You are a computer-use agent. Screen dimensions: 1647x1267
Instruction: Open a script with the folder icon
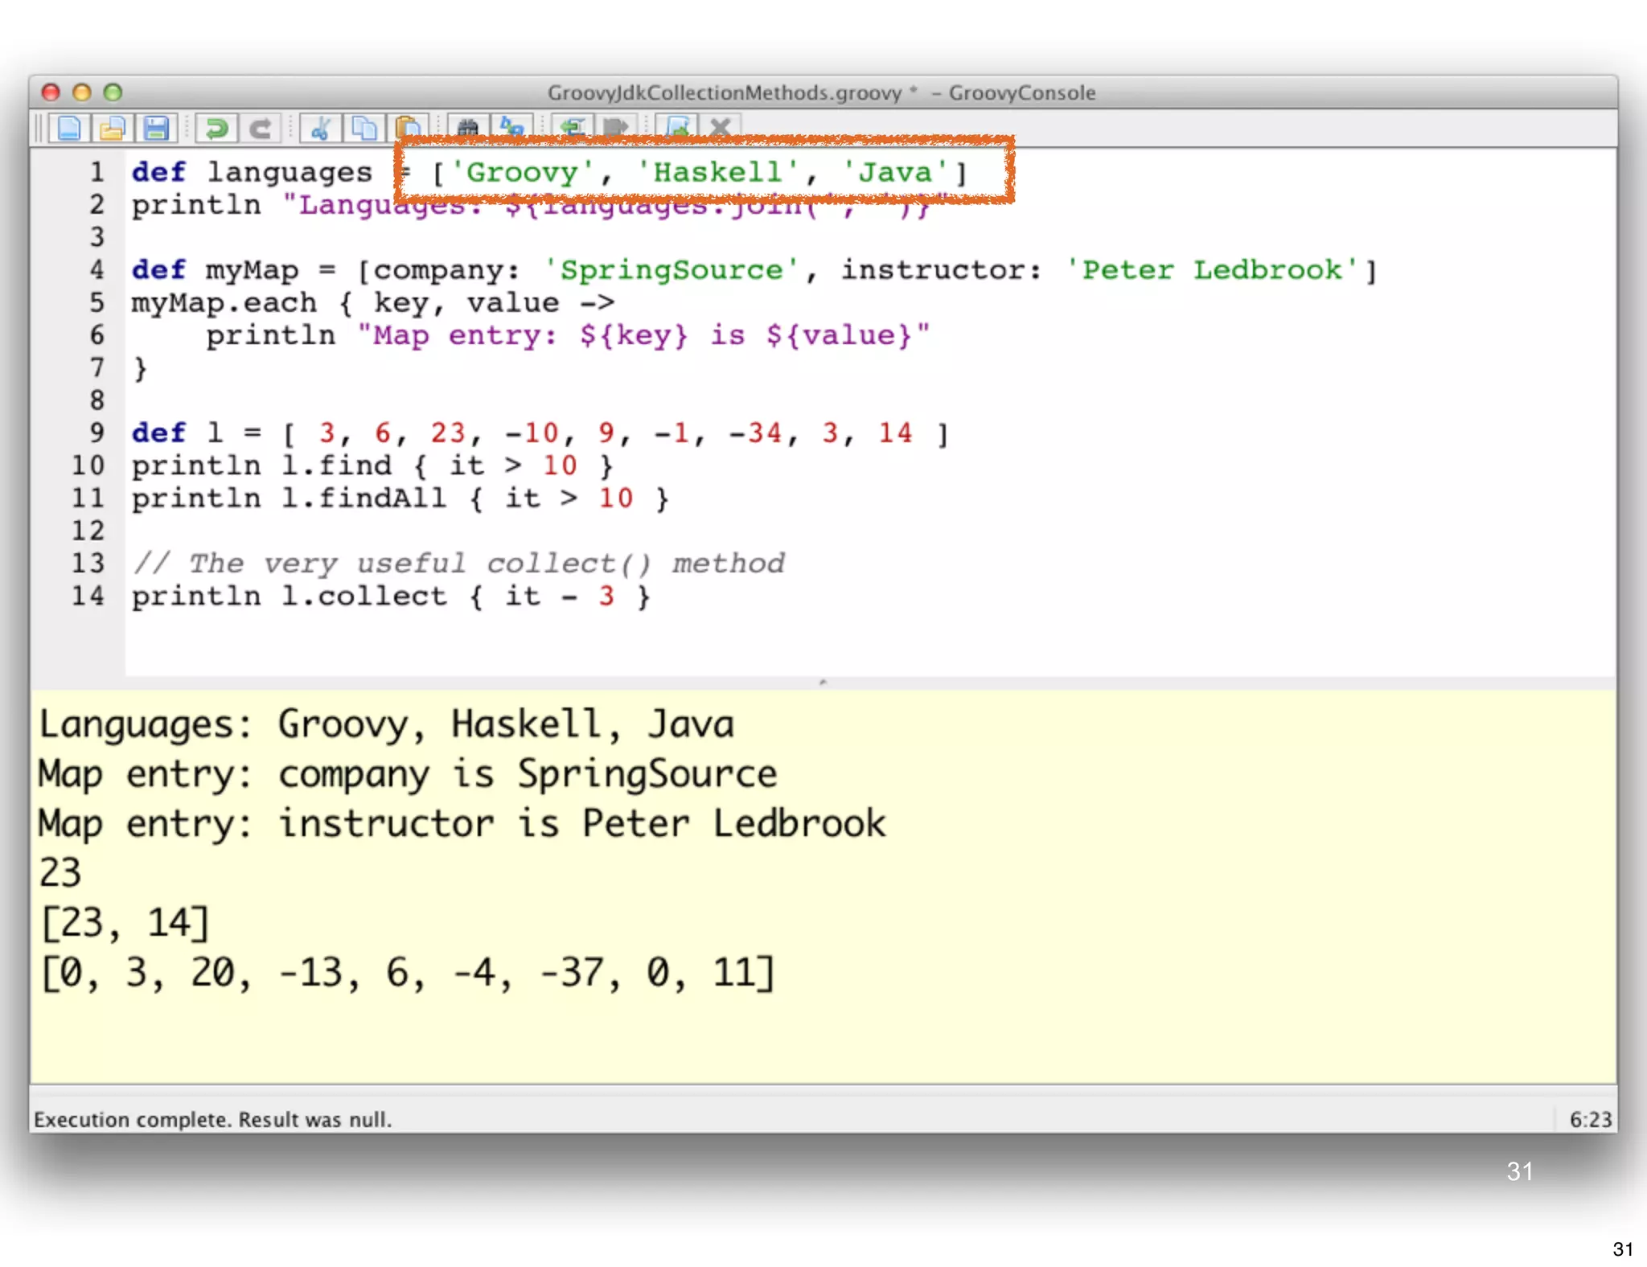pyautogui.click(x=113, y=128)
